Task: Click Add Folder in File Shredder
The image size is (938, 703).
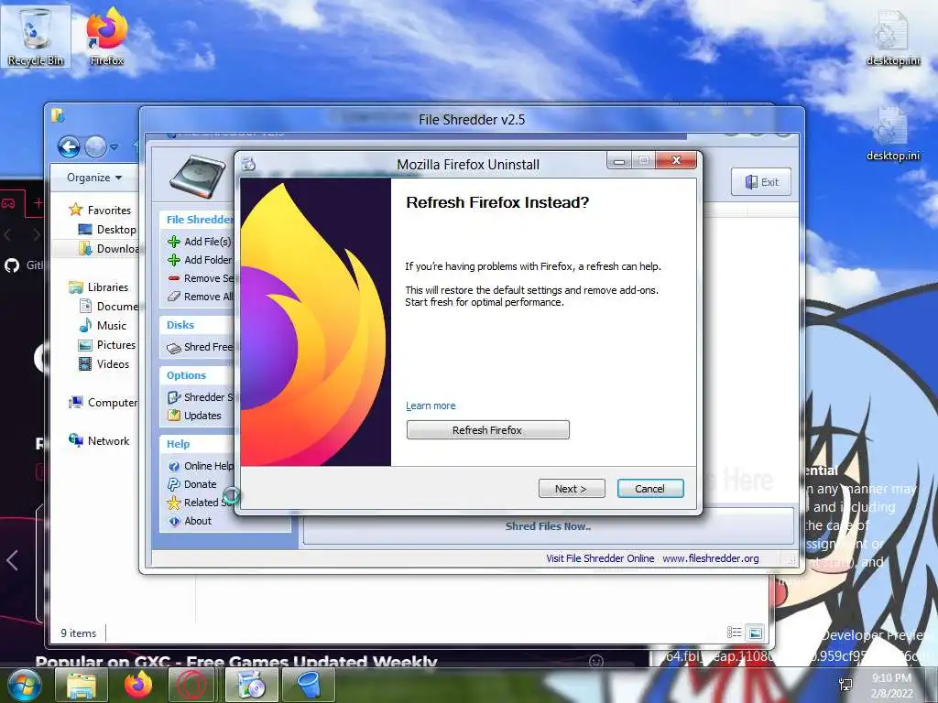Action: click(x=200, y=259)
